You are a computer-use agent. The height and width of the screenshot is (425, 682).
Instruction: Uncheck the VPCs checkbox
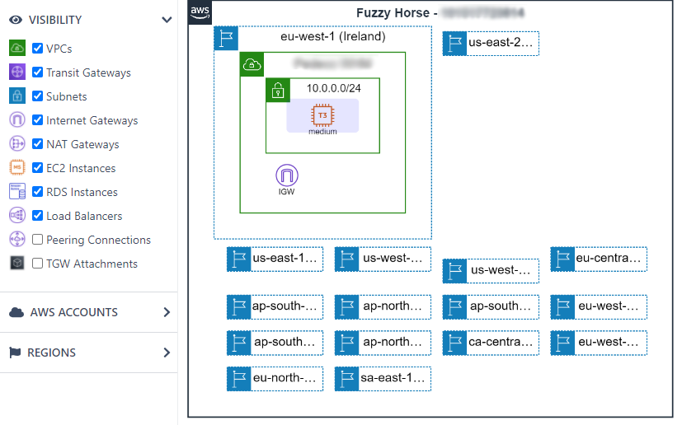(x=38, y=49)
